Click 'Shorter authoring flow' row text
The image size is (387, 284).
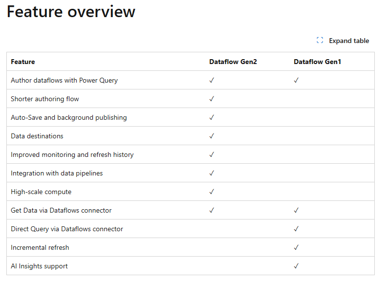tap(45, 99)
